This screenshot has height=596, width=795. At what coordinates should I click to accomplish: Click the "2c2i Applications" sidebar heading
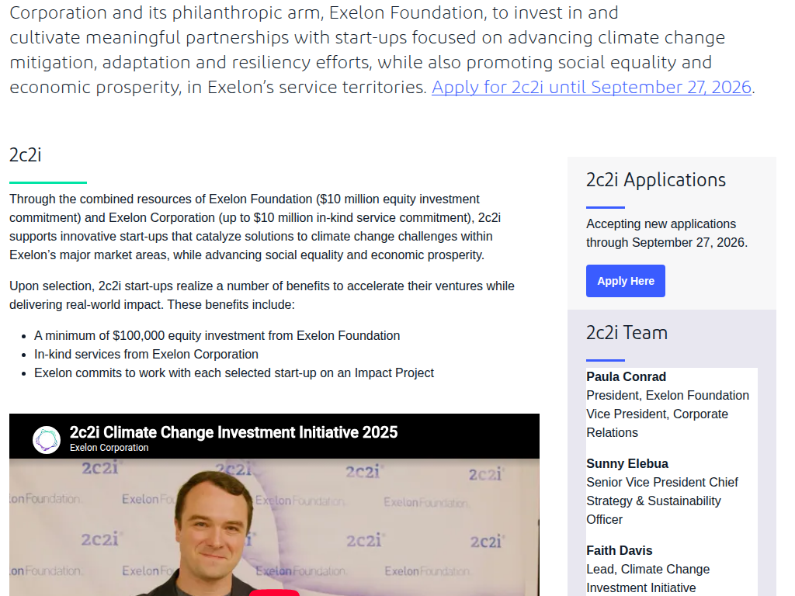pos(655,180)
